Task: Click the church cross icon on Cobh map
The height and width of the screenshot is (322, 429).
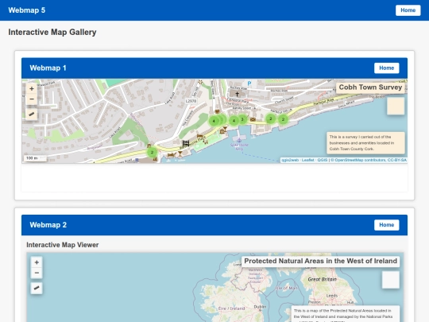Action: [238, 94]
